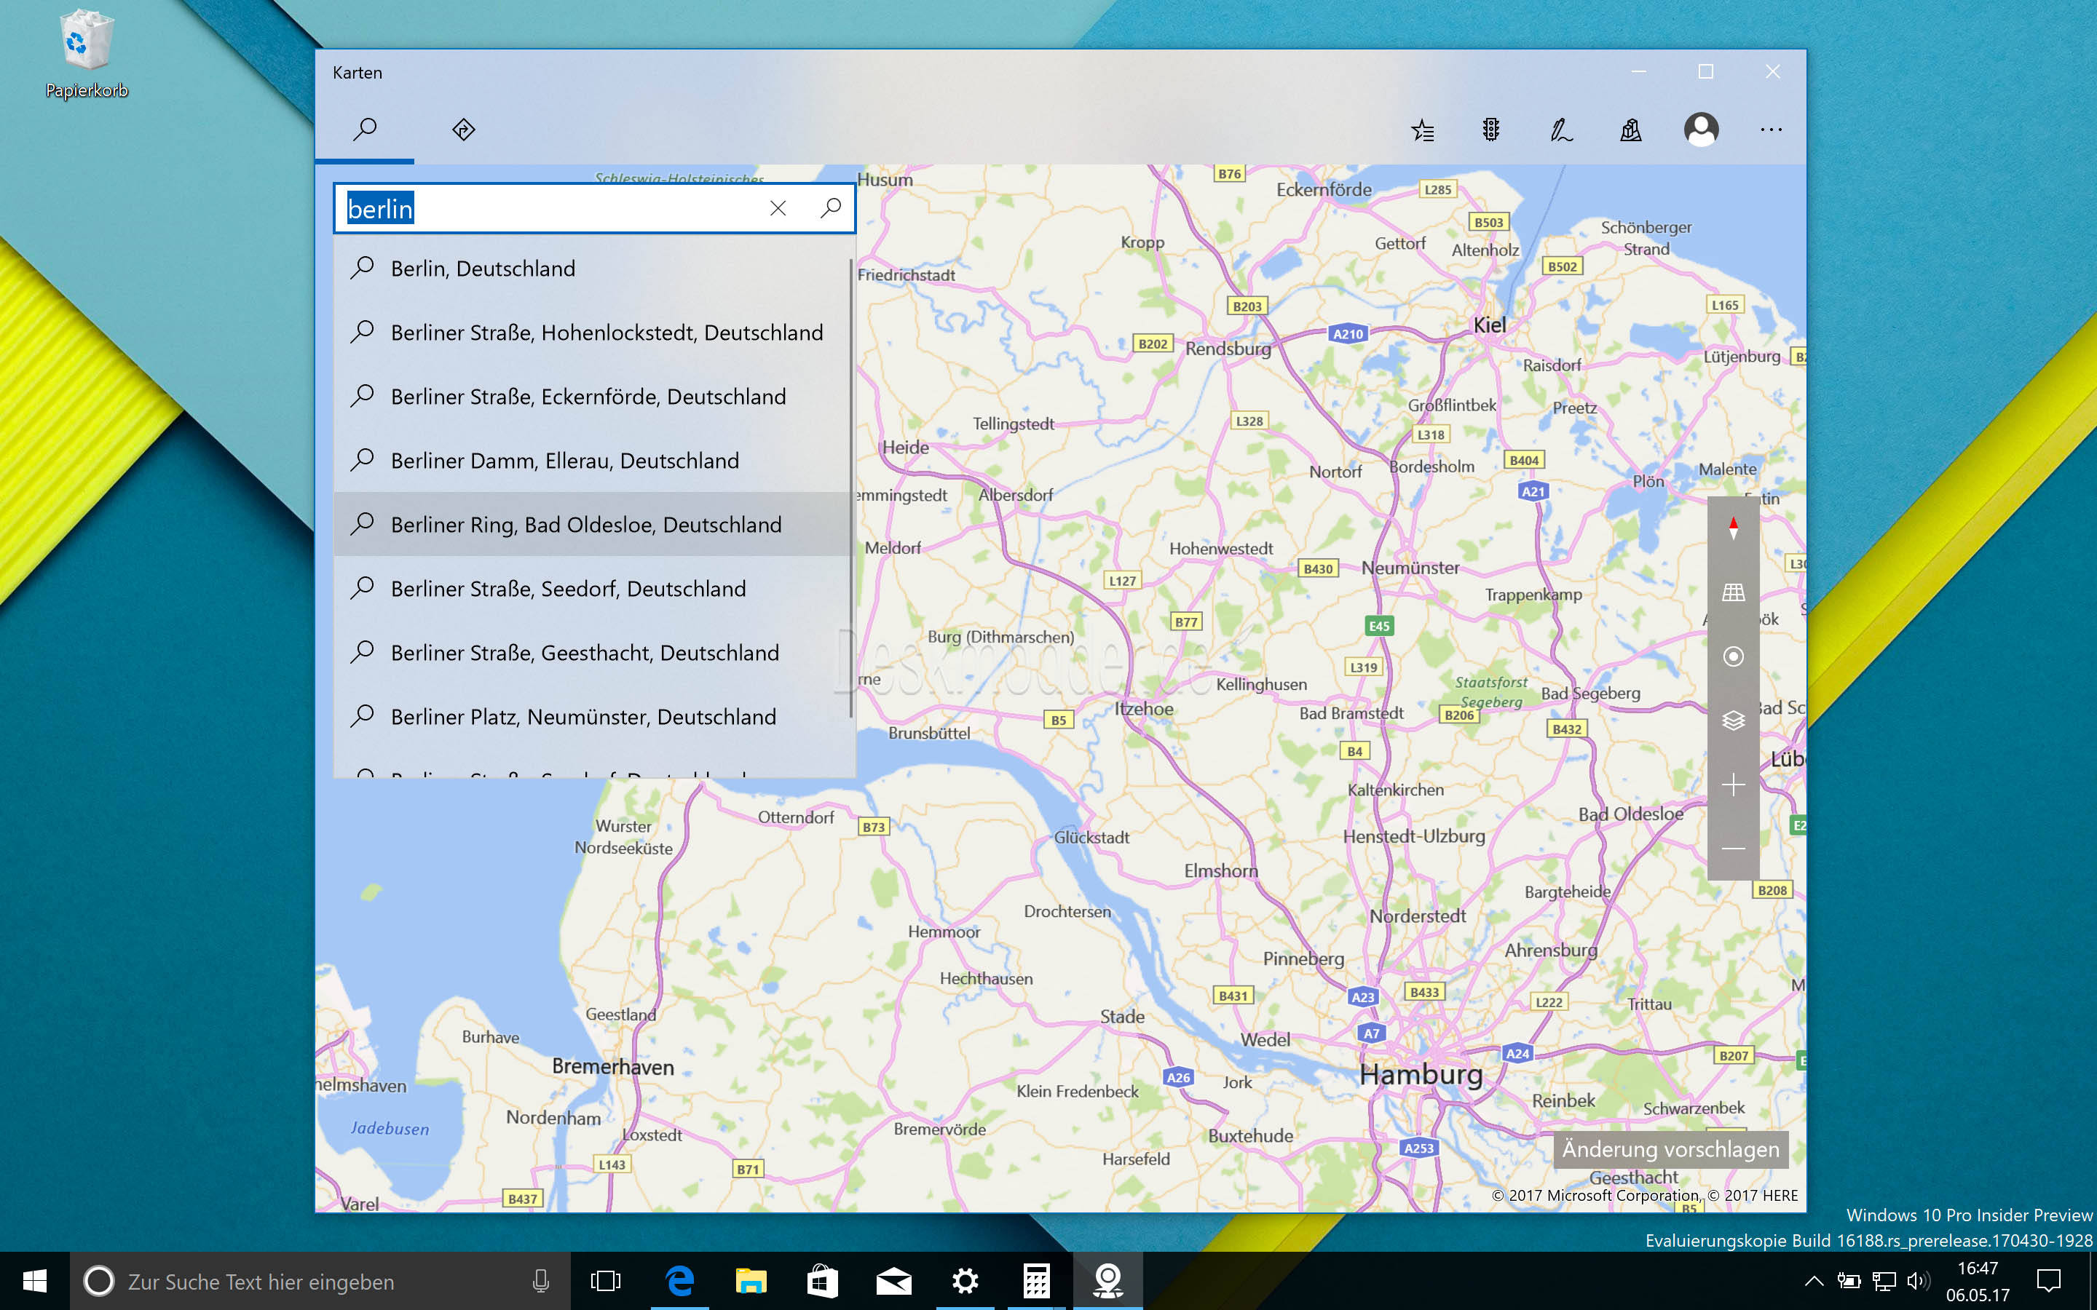2097x1310 pixels.
Task: Zoom in with the plus button
Action: [x=1733, y=785]
